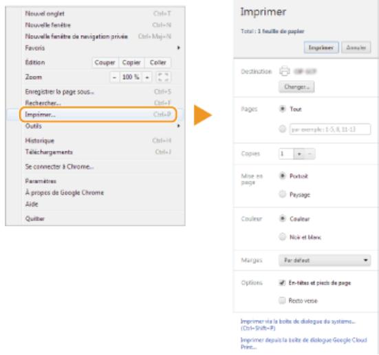Click the Copies number field
Viewport: 379px width, 355px height.
tap(286, 154)
